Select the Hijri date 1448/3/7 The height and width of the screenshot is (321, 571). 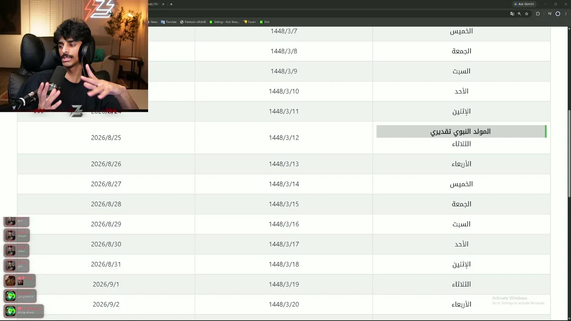tap(284, 31)
